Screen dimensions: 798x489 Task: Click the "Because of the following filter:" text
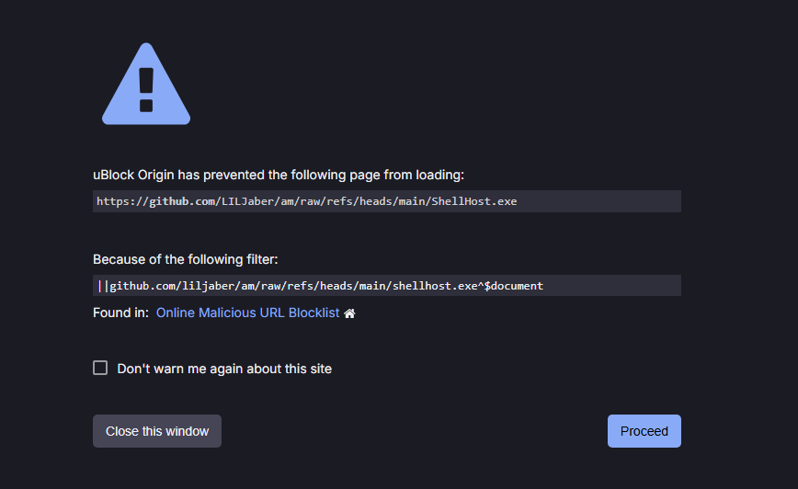pos(186,259)
